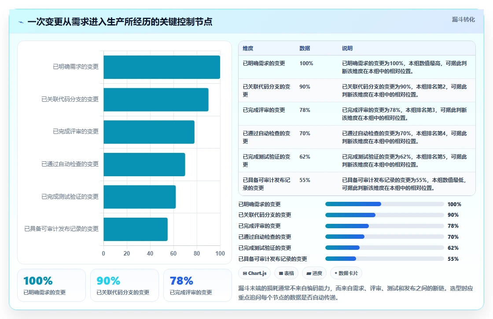
Task: Click the 数据 column header
Action: tap(305, 48)
